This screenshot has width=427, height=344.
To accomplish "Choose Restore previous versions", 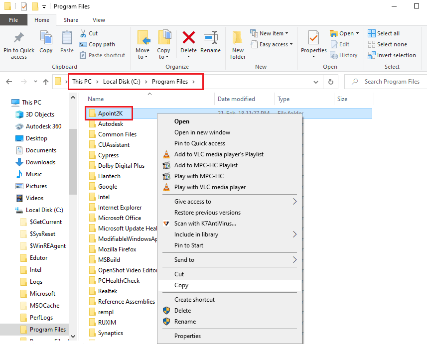I will pos(207,213).
